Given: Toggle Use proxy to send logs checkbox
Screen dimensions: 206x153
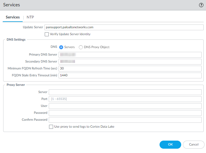Looking at the screenshot, I should (x=51, y=127).
